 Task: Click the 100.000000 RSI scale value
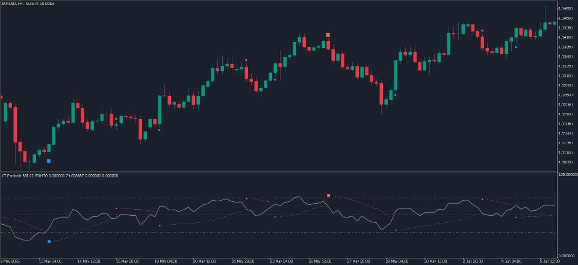pos(567,174)
